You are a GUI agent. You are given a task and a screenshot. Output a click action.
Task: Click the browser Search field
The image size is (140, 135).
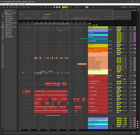[x=10, y=11]
